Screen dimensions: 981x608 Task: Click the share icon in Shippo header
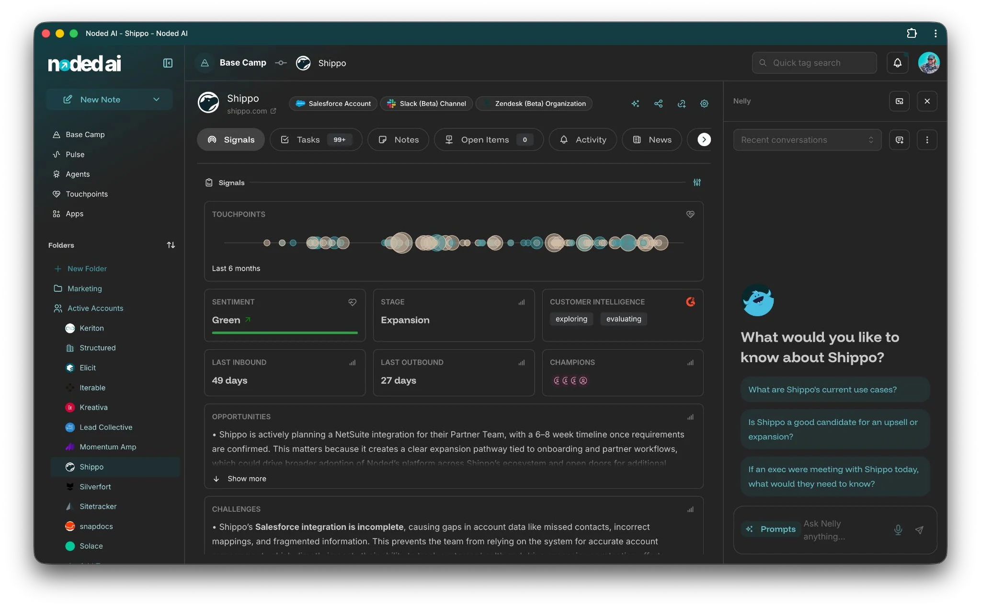[x=659, y=103]
